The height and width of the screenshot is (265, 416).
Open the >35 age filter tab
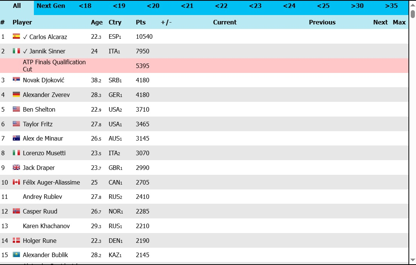point(391,6)
